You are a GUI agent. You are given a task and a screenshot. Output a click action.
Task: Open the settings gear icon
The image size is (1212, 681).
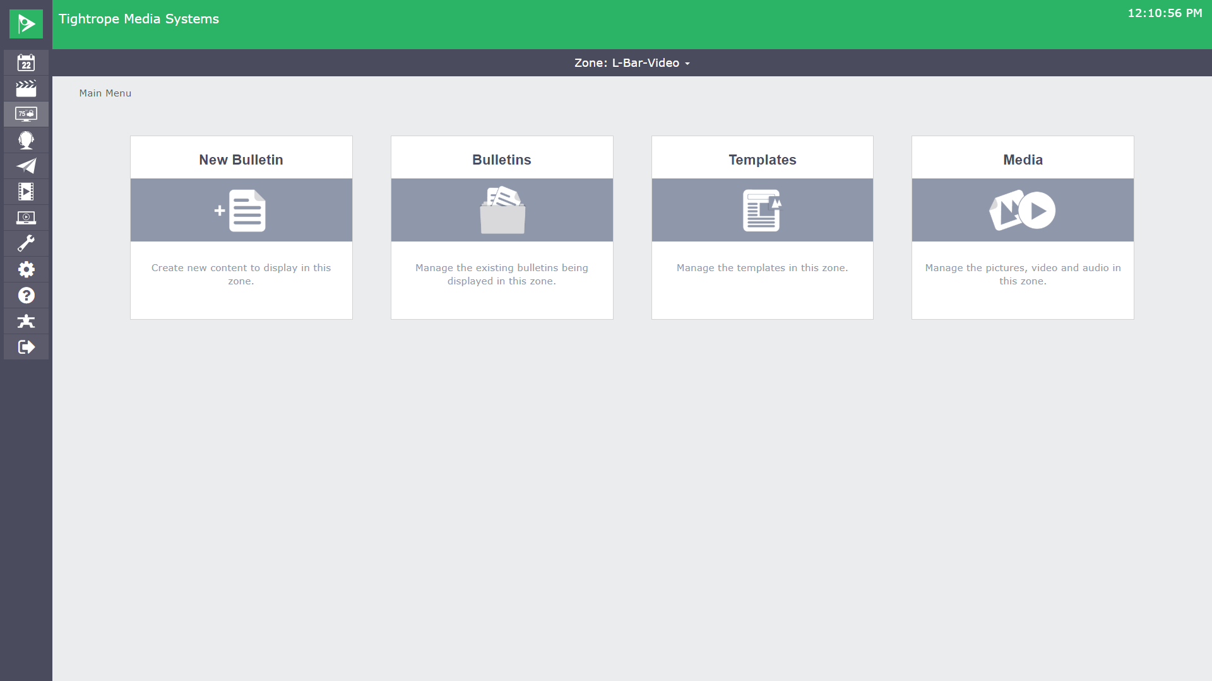point(26,269)
